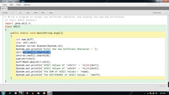Viewport: 169px width, 95px height.
Task: Open the Chrome taskbar icon
Action: (21, 93)
